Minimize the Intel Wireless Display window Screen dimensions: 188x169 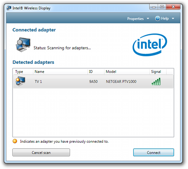click(154, 7)
